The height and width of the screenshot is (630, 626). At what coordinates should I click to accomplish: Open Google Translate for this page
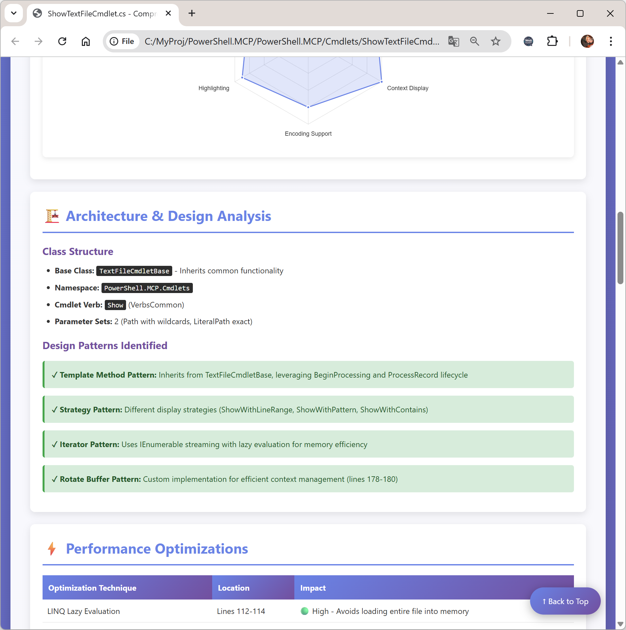point(454,41)
